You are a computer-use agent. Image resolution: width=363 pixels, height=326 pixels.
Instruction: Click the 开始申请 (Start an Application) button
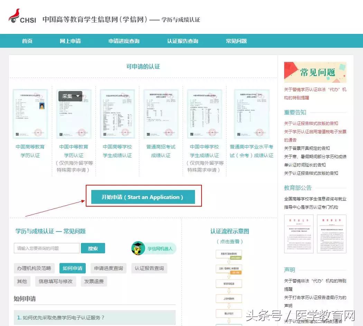coord(143,197)
